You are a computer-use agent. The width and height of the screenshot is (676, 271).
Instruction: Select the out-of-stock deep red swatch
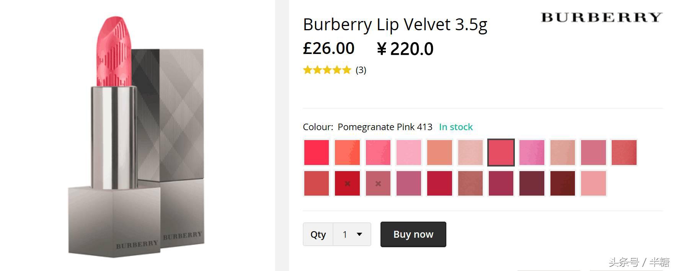pos(347,183)
